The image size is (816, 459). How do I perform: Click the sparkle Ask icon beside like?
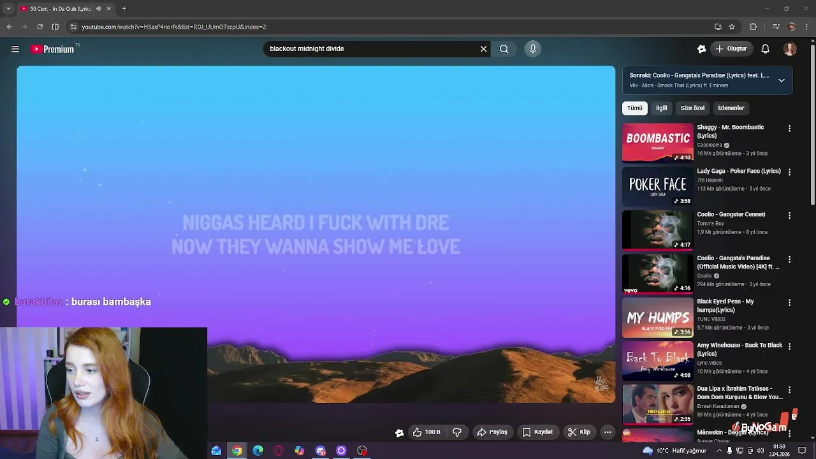pos(399,433)
